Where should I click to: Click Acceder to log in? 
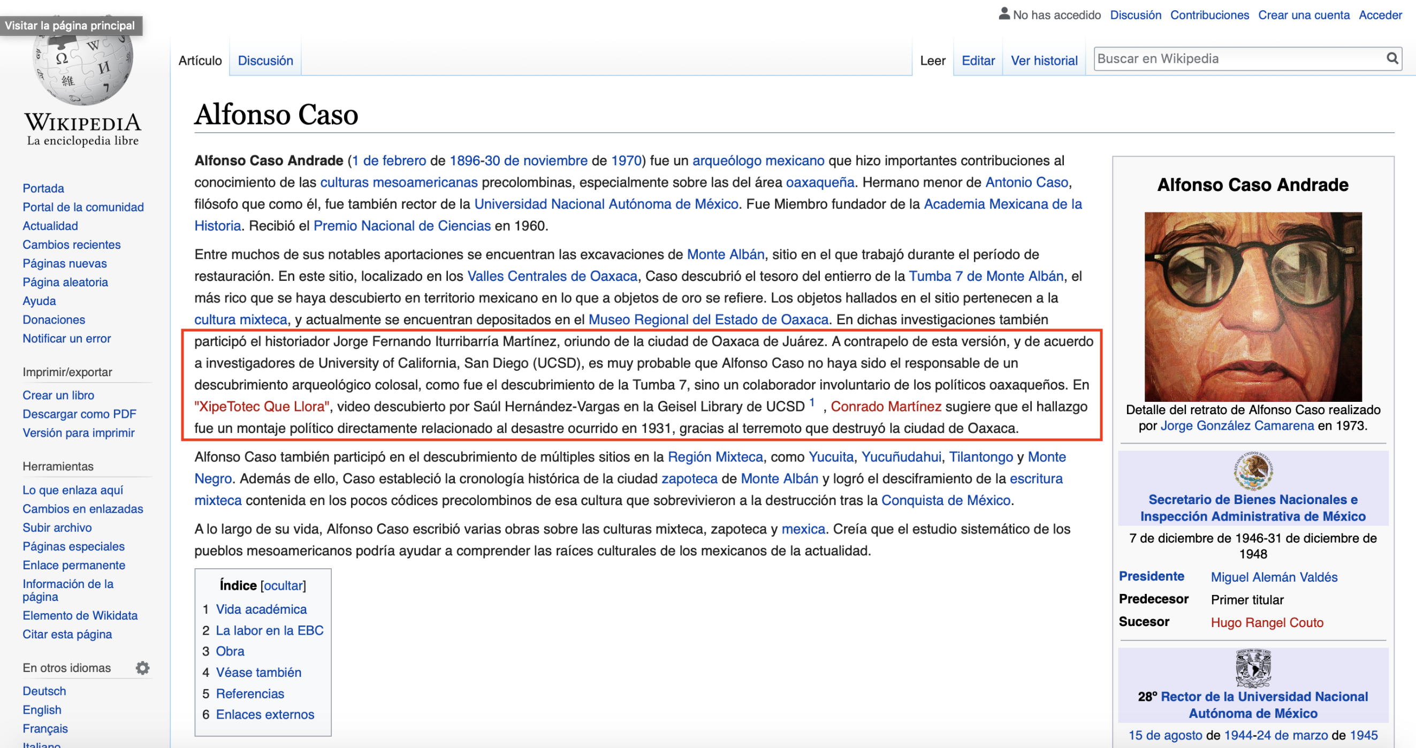click(x=1380, y=15)
